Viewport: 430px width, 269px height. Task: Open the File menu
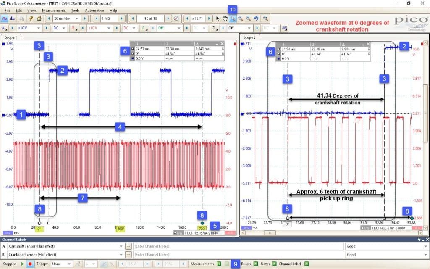pos(8,11)
